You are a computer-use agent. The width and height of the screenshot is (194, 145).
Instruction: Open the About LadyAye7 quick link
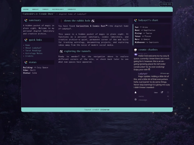pos(33,48)
